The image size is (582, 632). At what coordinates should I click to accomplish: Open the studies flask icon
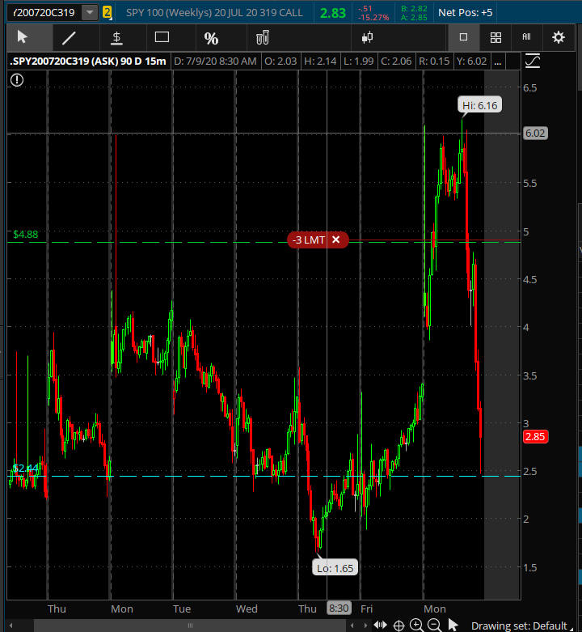(x=261, y=37)
